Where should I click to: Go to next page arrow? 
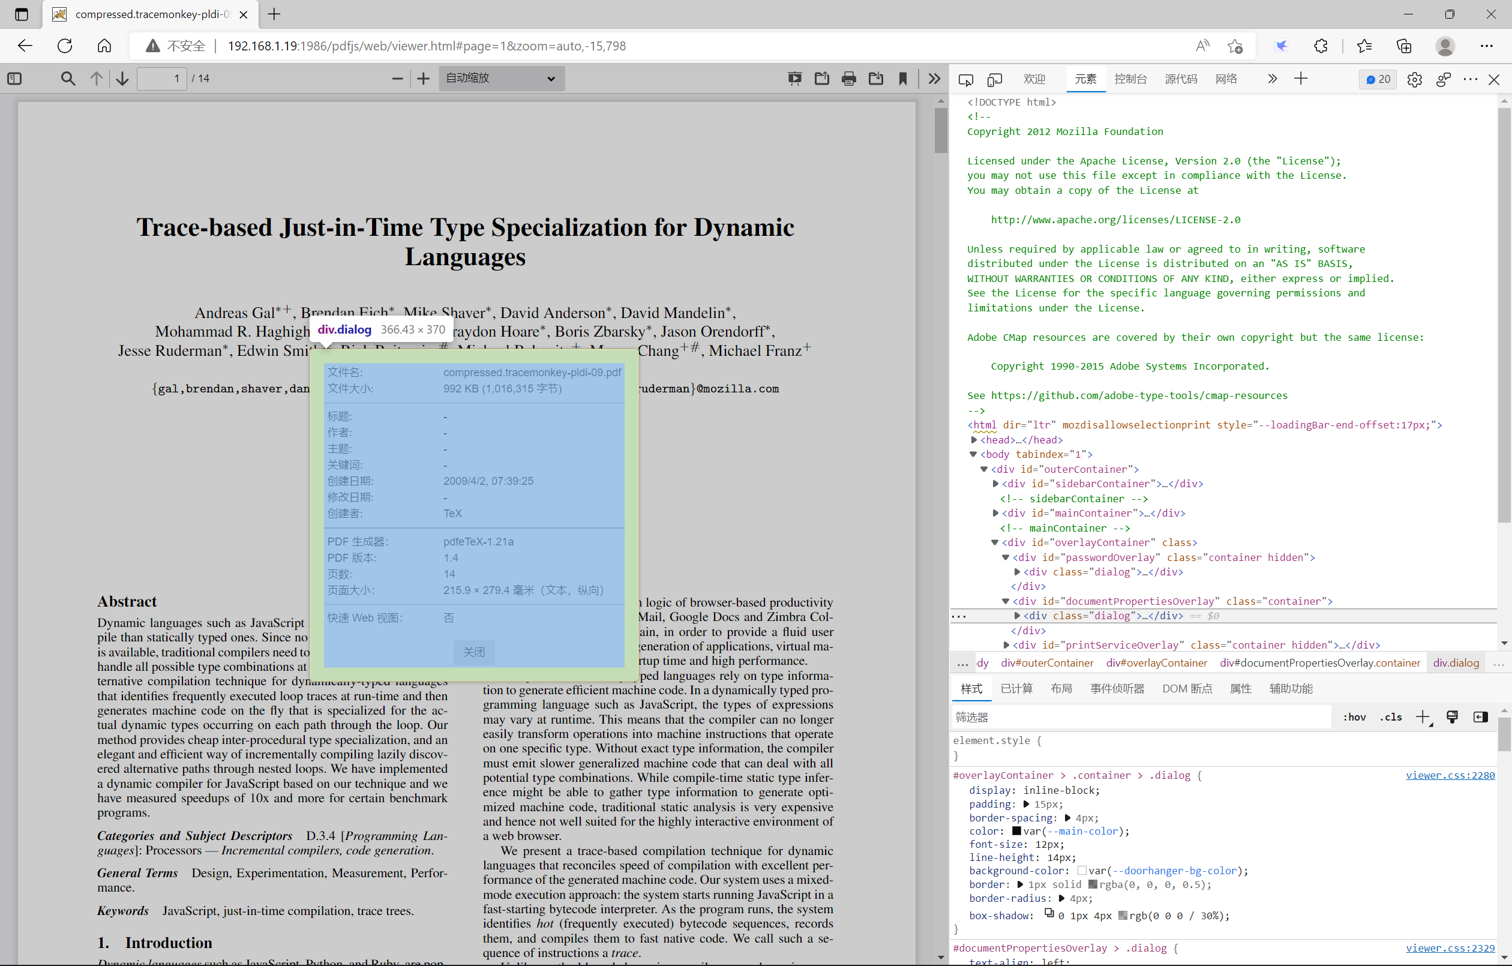coord(122,79)
